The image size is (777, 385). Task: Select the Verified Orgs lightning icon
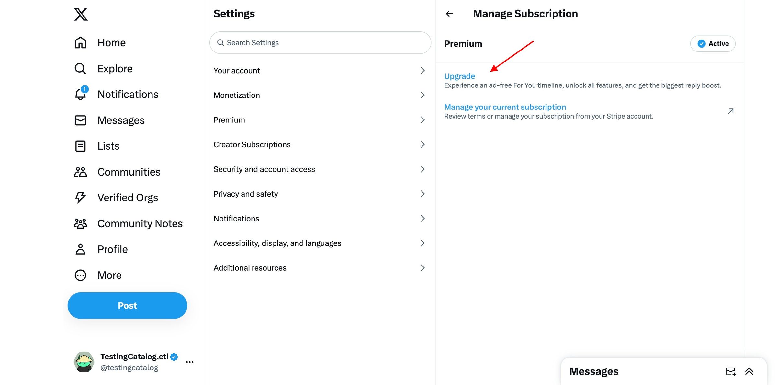click(x=80, y=197)
